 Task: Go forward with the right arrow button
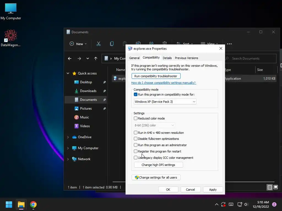click(79, 59)
